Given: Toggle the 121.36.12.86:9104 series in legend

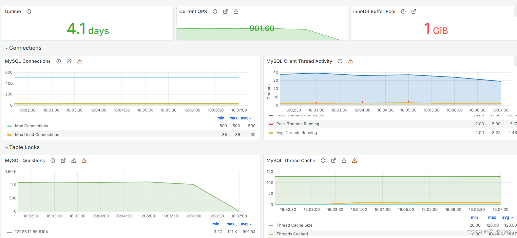Looking at the screenshot, I should click(x=31, y=232).
